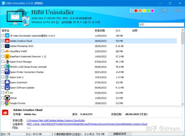185x136 pixels.
Task: Click the Cloudflare WARP cloud icon
Action: (7, 51)
